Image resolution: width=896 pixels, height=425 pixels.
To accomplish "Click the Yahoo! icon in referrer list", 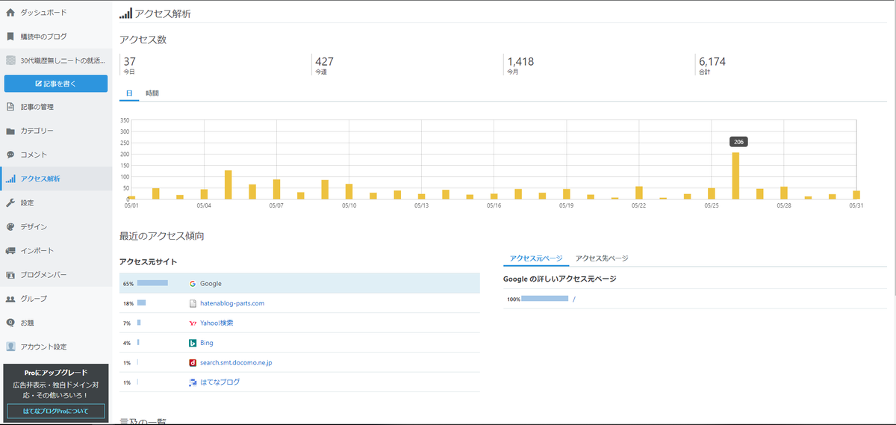I will [193, 323].
